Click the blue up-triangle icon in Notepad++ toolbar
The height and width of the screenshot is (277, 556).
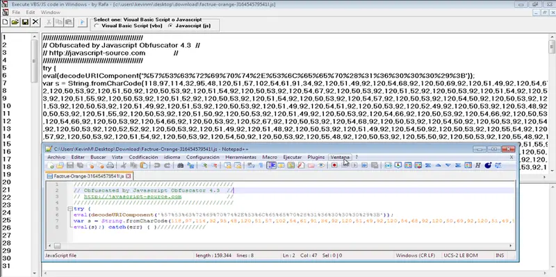click(438, 165)
